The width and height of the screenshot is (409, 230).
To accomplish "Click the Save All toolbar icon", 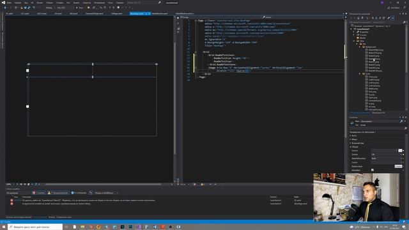I will [29, 8].
